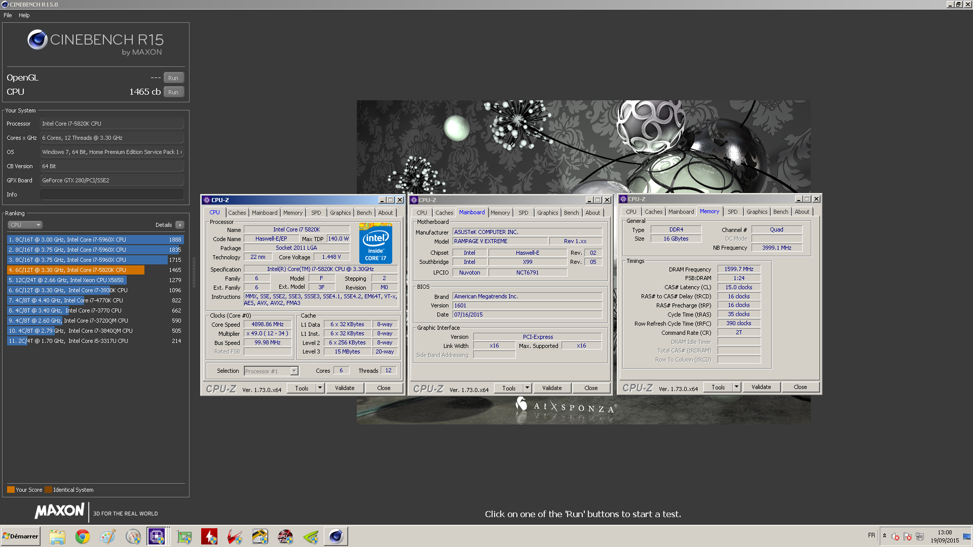
Task: Expand Tools dropdown arrow in CPU window
Action: (320, 388)
